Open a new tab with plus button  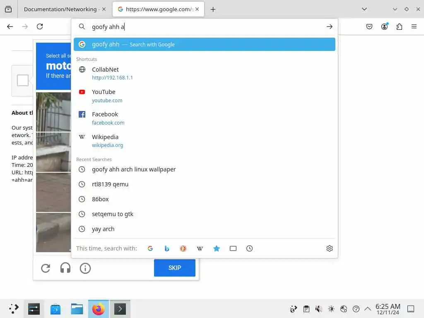coord(213,10)
